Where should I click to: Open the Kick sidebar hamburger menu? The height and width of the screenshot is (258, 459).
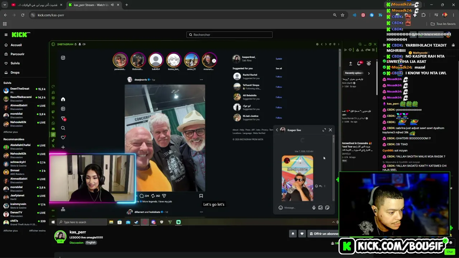6,35
